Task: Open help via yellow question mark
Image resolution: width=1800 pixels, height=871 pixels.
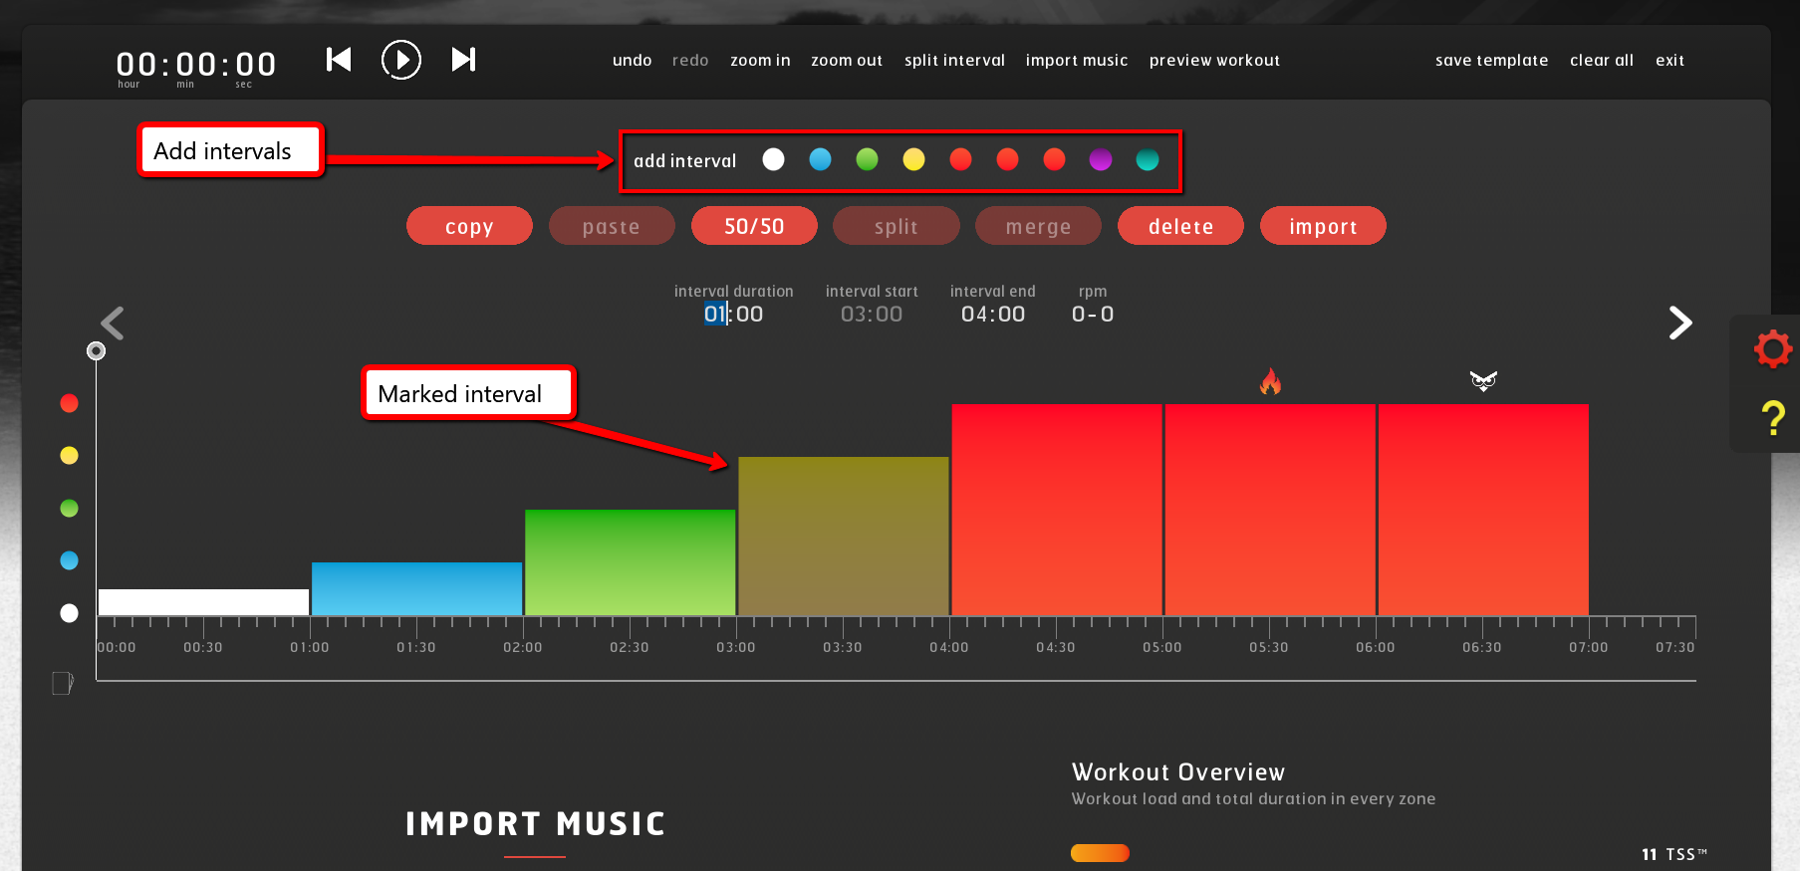Action: pos(1772,418)
